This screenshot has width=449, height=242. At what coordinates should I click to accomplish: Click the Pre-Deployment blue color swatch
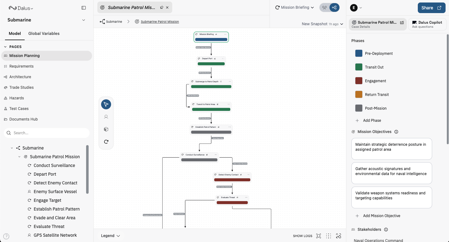359,53
